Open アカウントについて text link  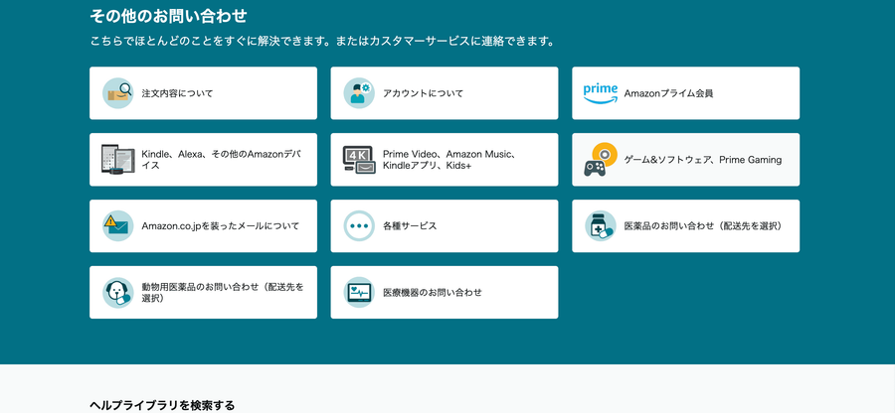point(423,93)
